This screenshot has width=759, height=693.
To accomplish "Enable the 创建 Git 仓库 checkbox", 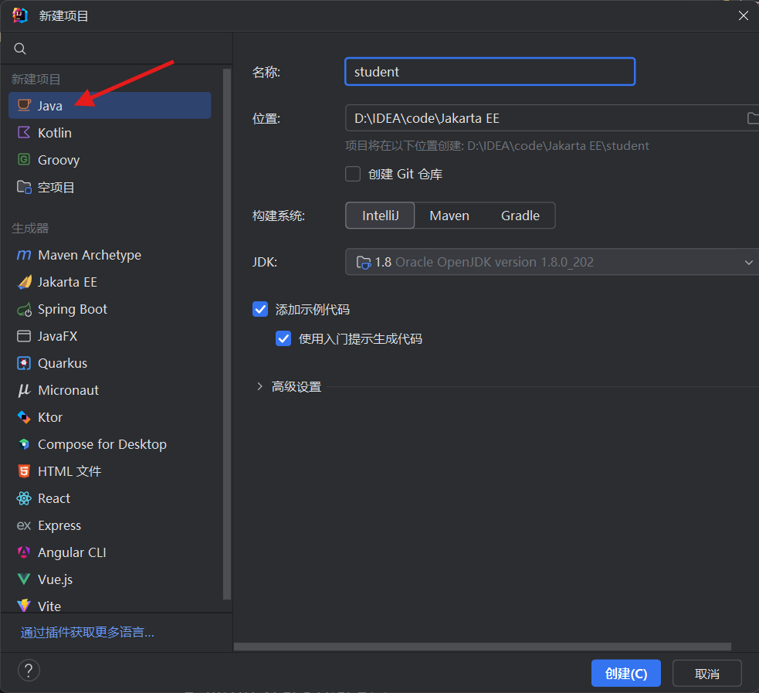I will [x=353, y=174].
